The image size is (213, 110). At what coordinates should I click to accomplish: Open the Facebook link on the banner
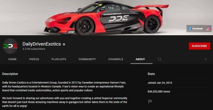tap(196, 29)
